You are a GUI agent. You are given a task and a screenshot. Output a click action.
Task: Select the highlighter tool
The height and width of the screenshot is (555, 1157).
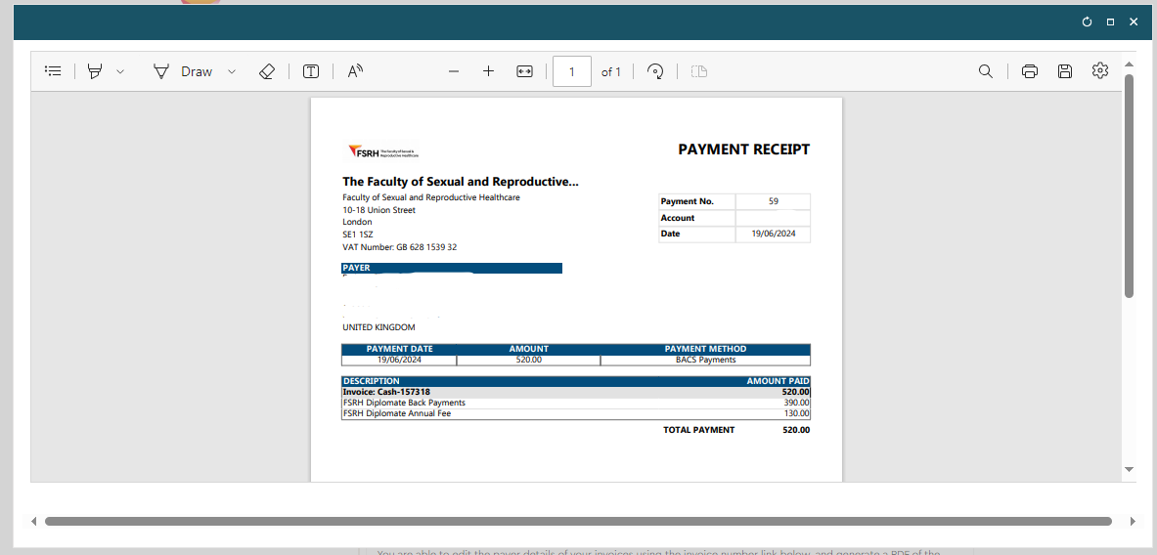point(95,71)
